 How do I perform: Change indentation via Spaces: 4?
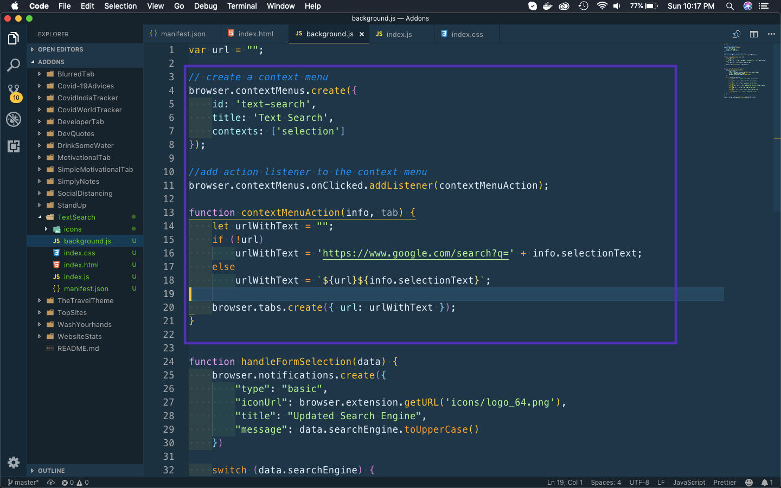(x=606, y=483)
